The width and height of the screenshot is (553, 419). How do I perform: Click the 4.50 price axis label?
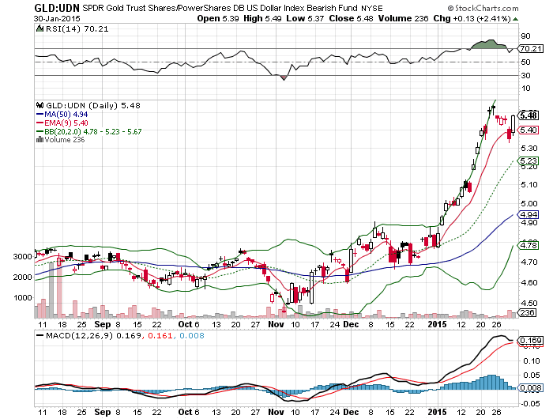coord(529,303)
